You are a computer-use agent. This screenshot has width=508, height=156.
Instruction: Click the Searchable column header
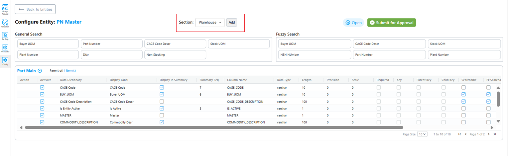[x=469, y=80]
